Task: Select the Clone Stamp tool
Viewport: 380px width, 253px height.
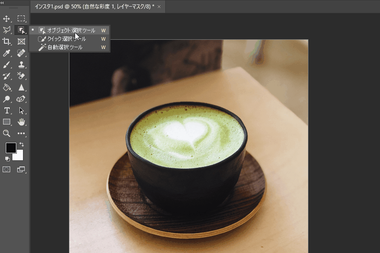Action: pyautogui.click(x=21, y=64)
